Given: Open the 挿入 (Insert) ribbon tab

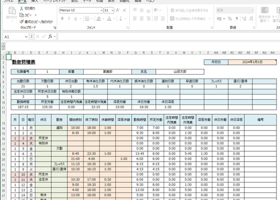Looking at the screenshot, I should [35, 1].
